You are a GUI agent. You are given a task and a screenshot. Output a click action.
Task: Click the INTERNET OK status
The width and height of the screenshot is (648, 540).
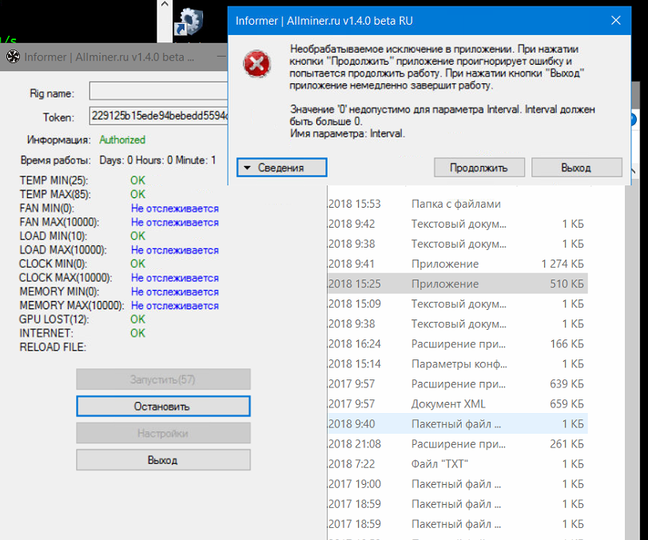coord(137,333)
